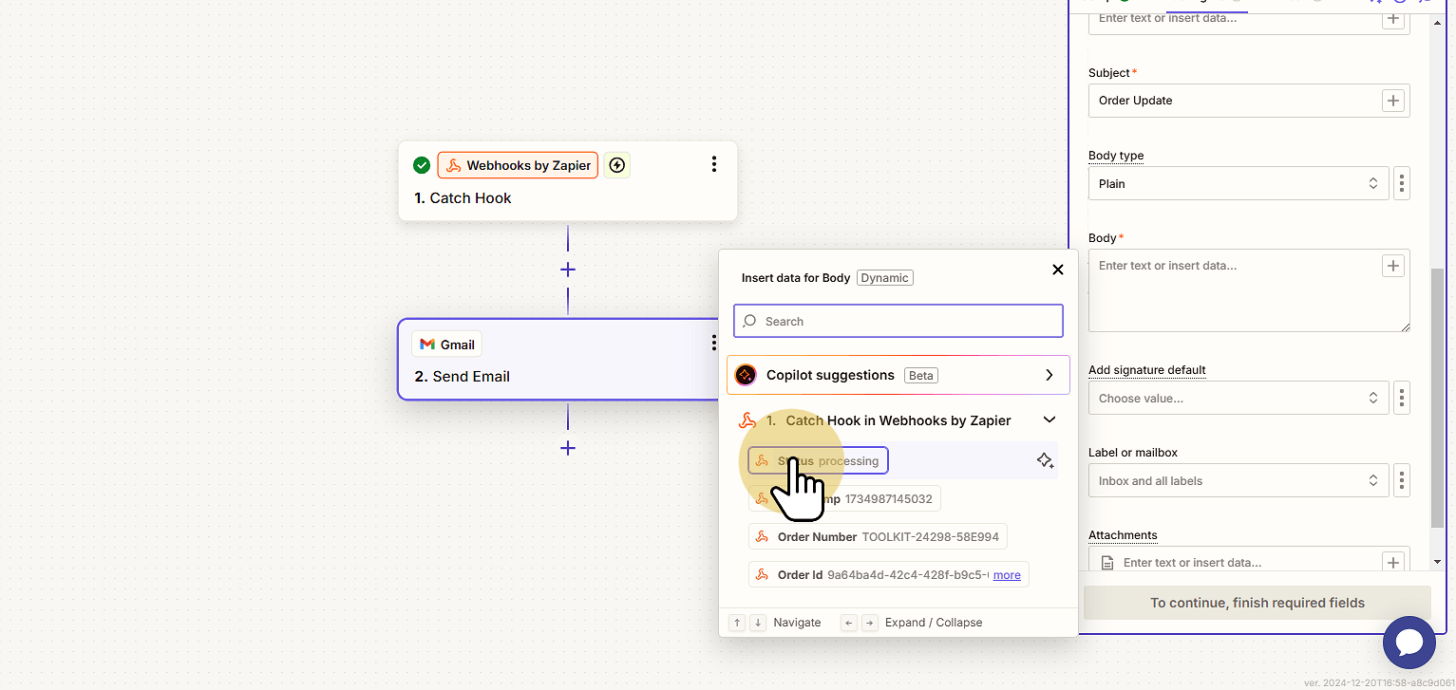The height and width of the screenshot is (690, 1456).
Task: Click the Webhooks by Zapier app badge
Action: [x=518, y=165]
